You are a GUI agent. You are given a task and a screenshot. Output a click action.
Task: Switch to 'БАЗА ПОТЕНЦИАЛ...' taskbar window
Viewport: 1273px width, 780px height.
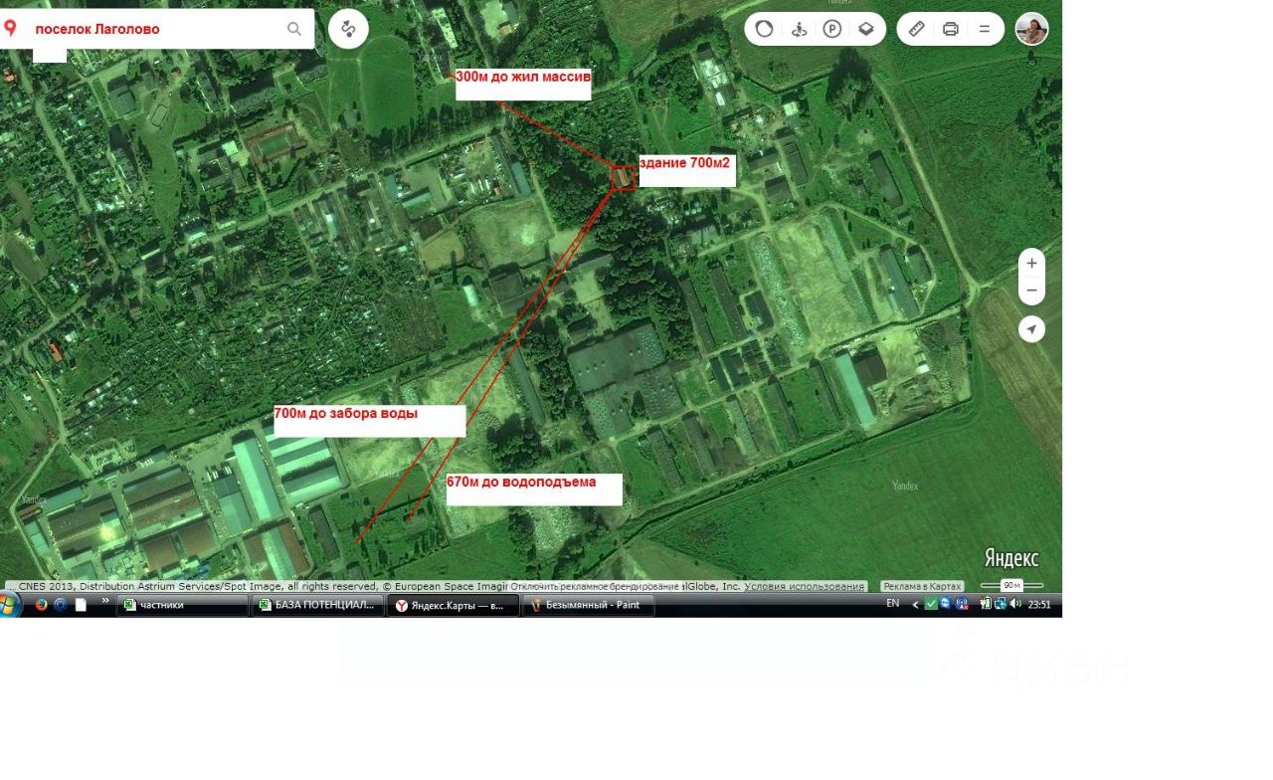click(318, 605)
